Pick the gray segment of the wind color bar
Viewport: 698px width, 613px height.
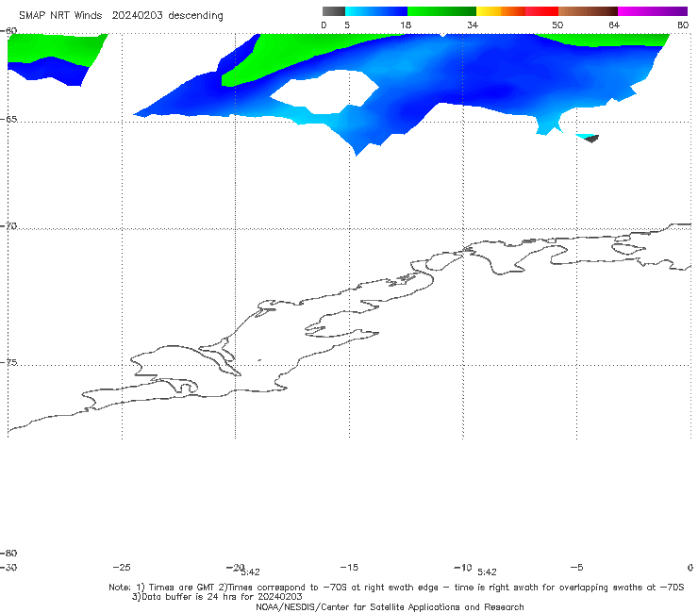[333, 11]
